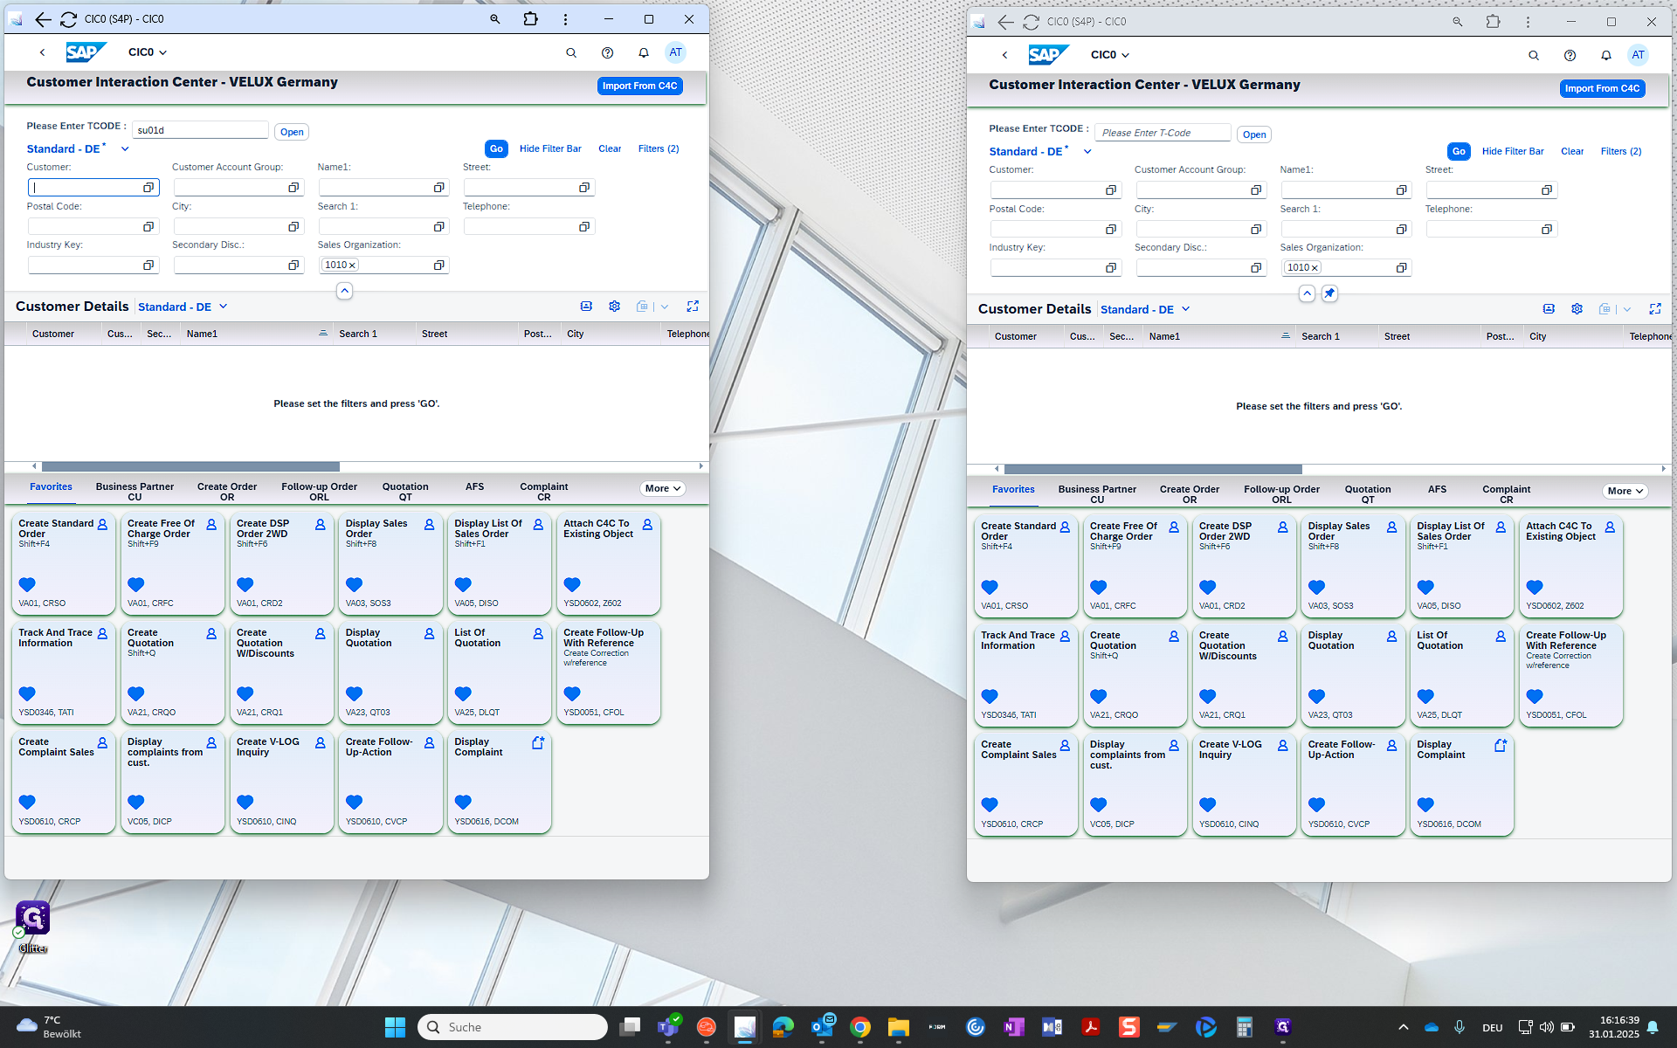The height and width of the screenshot is (1048, 1677).
Task: Toggle favorite heart on Display Sales Order, right
Action: (x=1316, y=587)
